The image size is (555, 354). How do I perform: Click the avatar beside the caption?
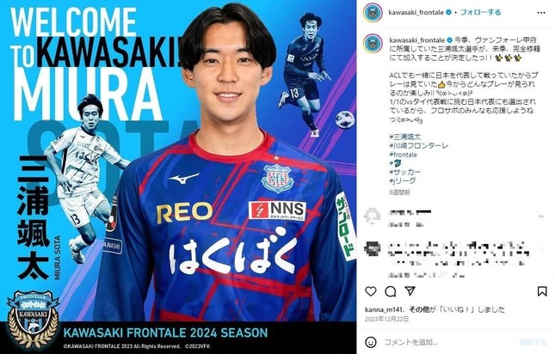click(x=373, y=44)
